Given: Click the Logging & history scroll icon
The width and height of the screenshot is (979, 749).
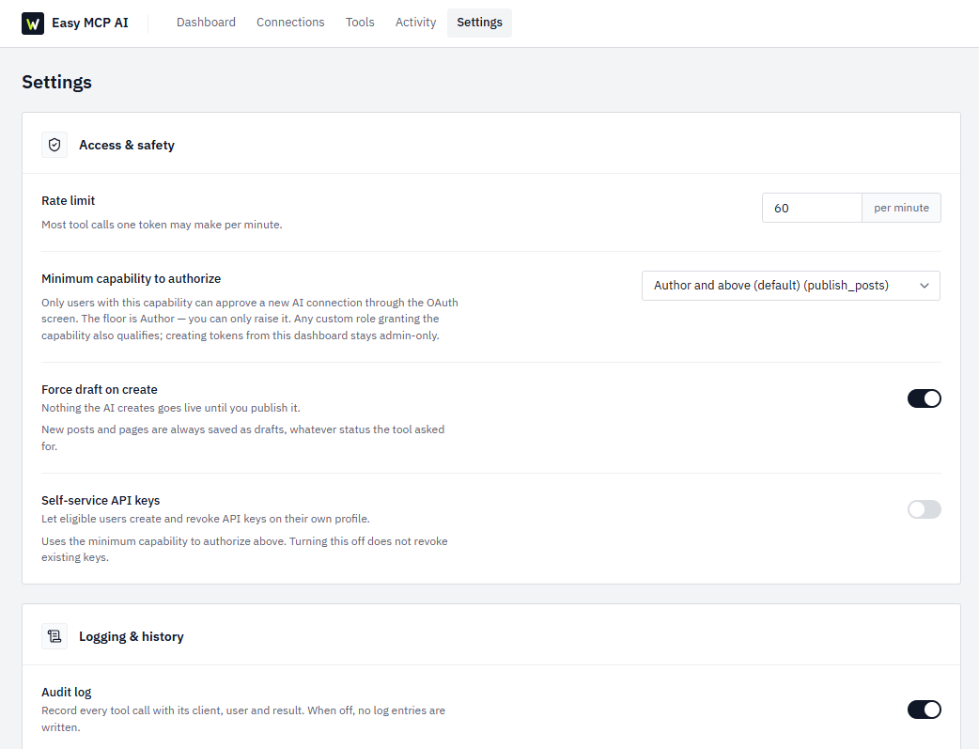Looking at the screenshot, I should point(54,636).
